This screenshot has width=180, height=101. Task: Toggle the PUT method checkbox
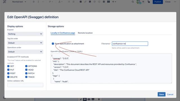8,70
